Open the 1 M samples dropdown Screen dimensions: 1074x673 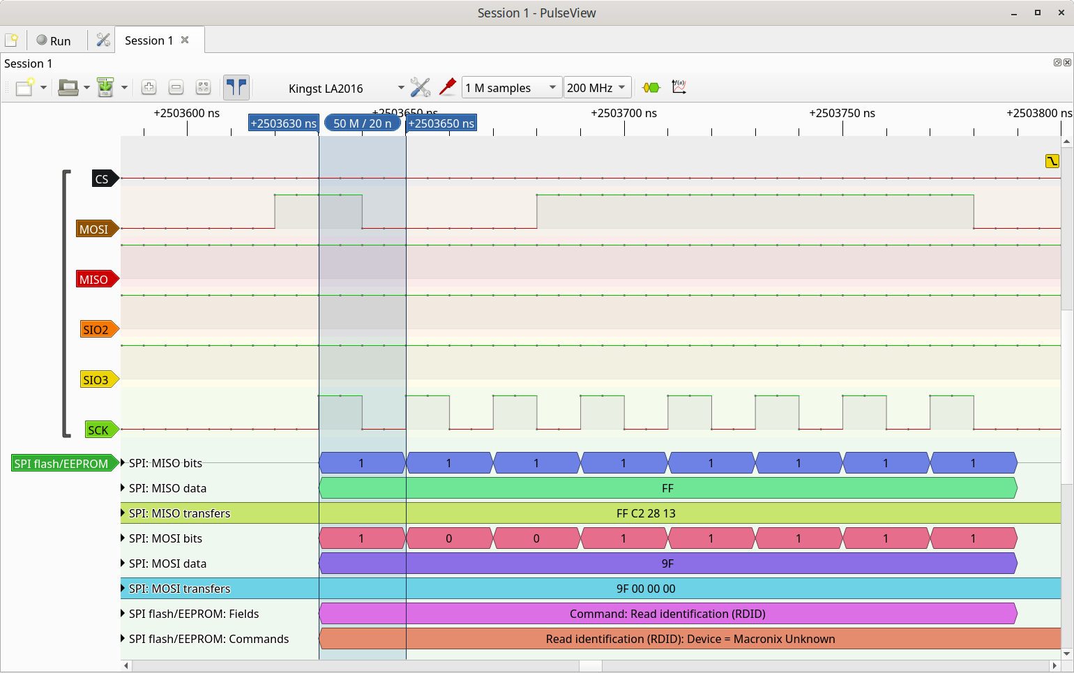pos(511,88)
